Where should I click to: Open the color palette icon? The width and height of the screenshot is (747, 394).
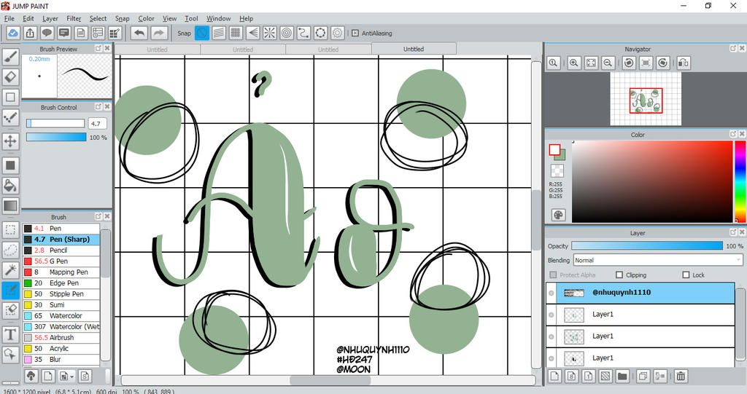pos(558,215)
